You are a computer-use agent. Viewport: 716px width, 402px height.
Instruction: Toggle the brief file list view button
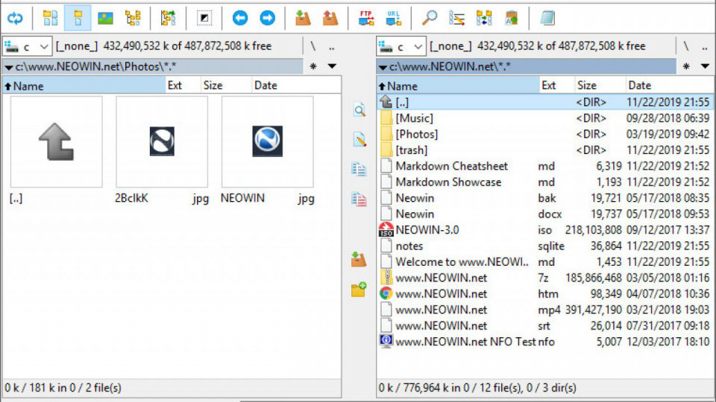(50, 18)
